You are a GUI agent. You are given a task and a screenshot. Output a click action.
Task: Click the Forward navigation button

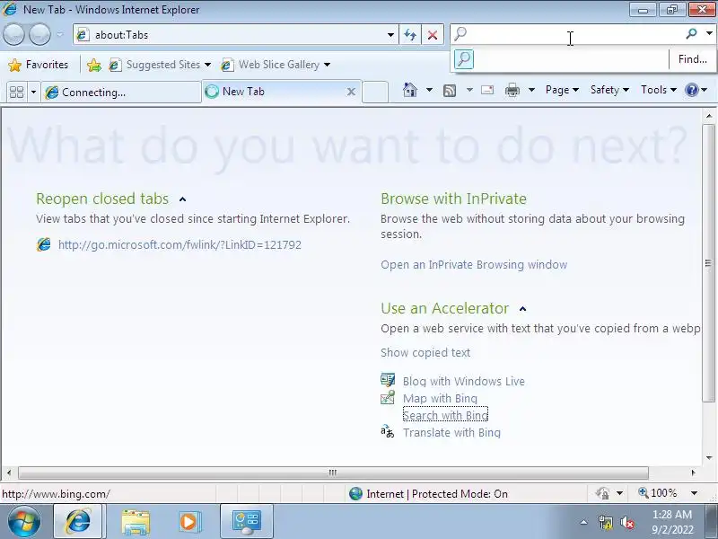[39, 35]
